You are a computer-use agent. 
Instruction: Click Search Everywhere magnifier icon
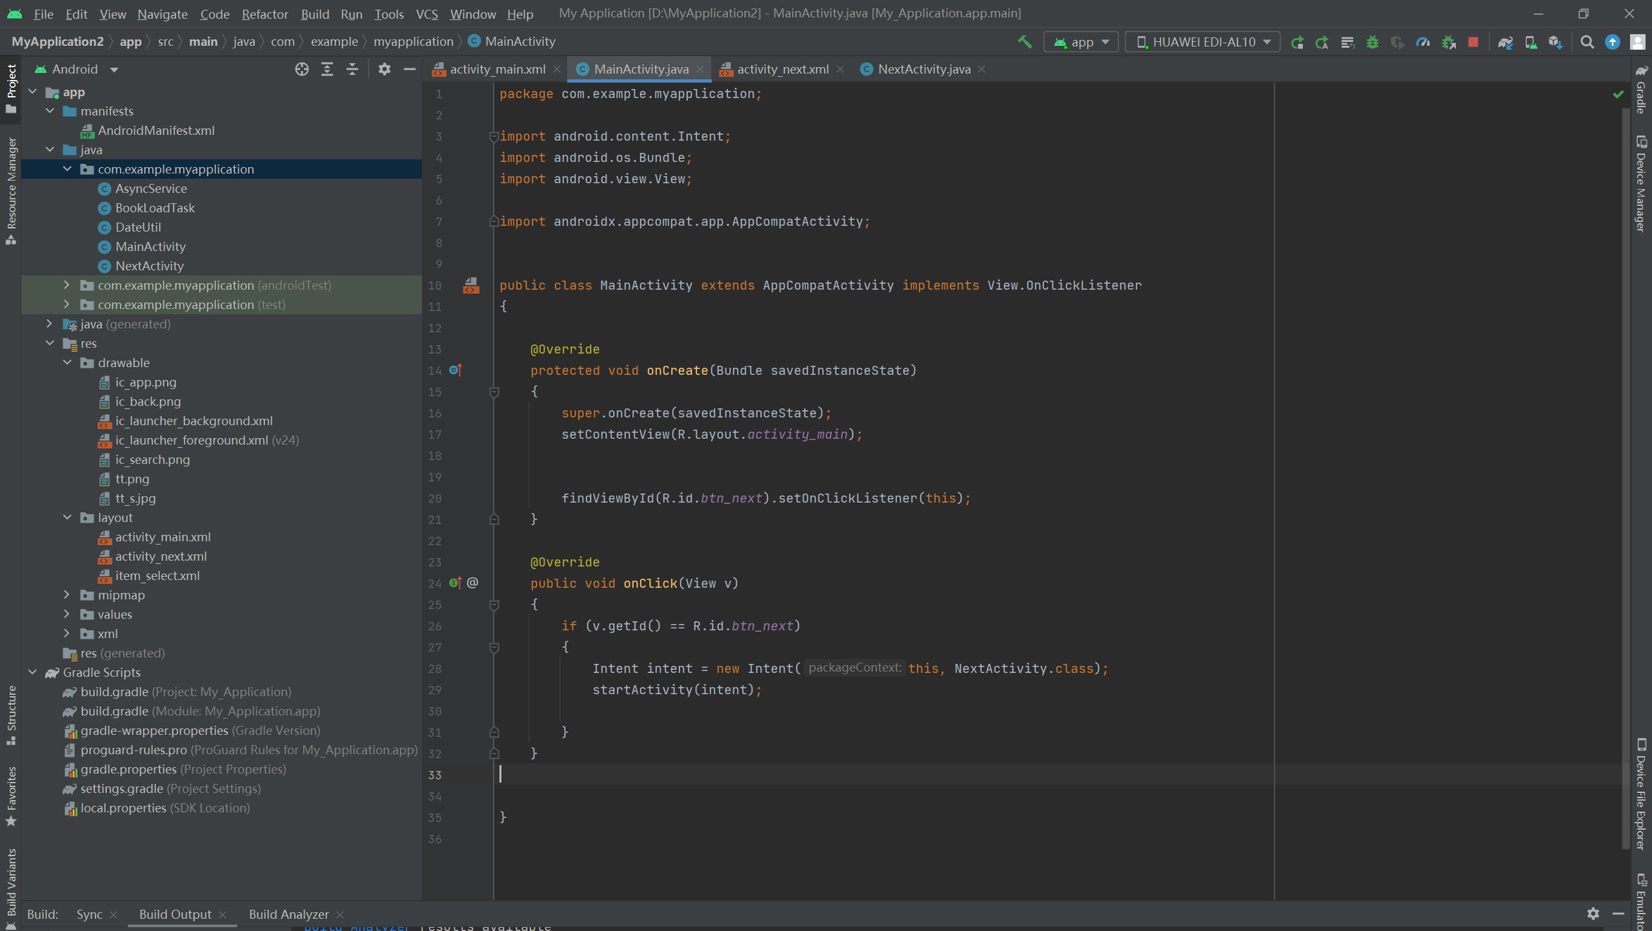point(1587,42)
